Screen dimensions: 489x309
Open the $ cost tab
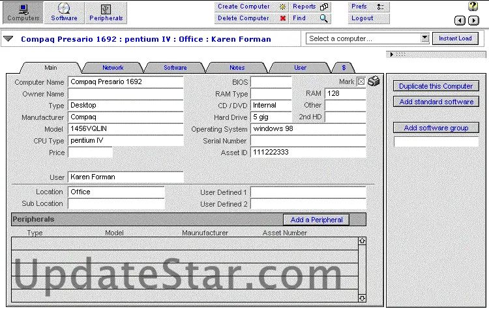[x=344, y=68]
